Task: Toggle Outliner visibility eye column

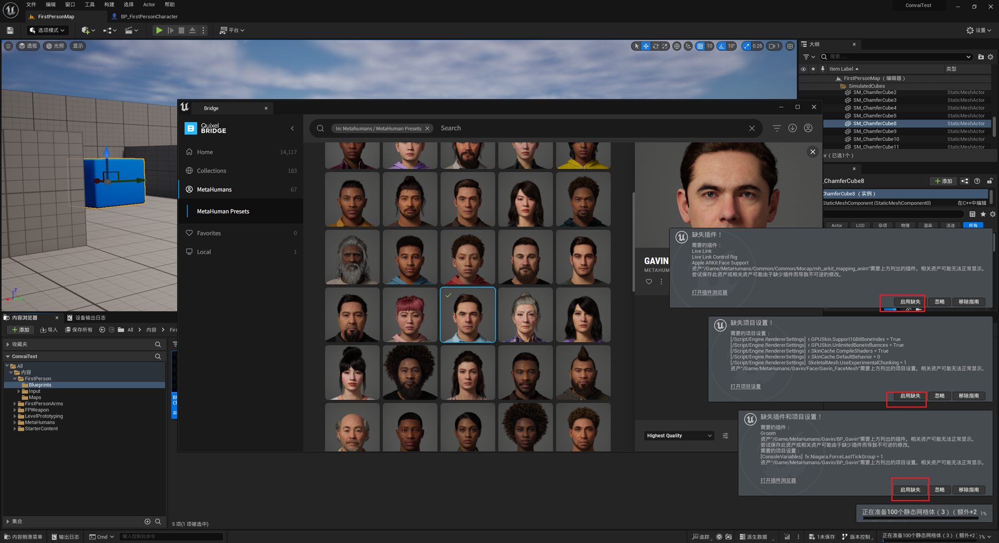Action: point(803,69)
